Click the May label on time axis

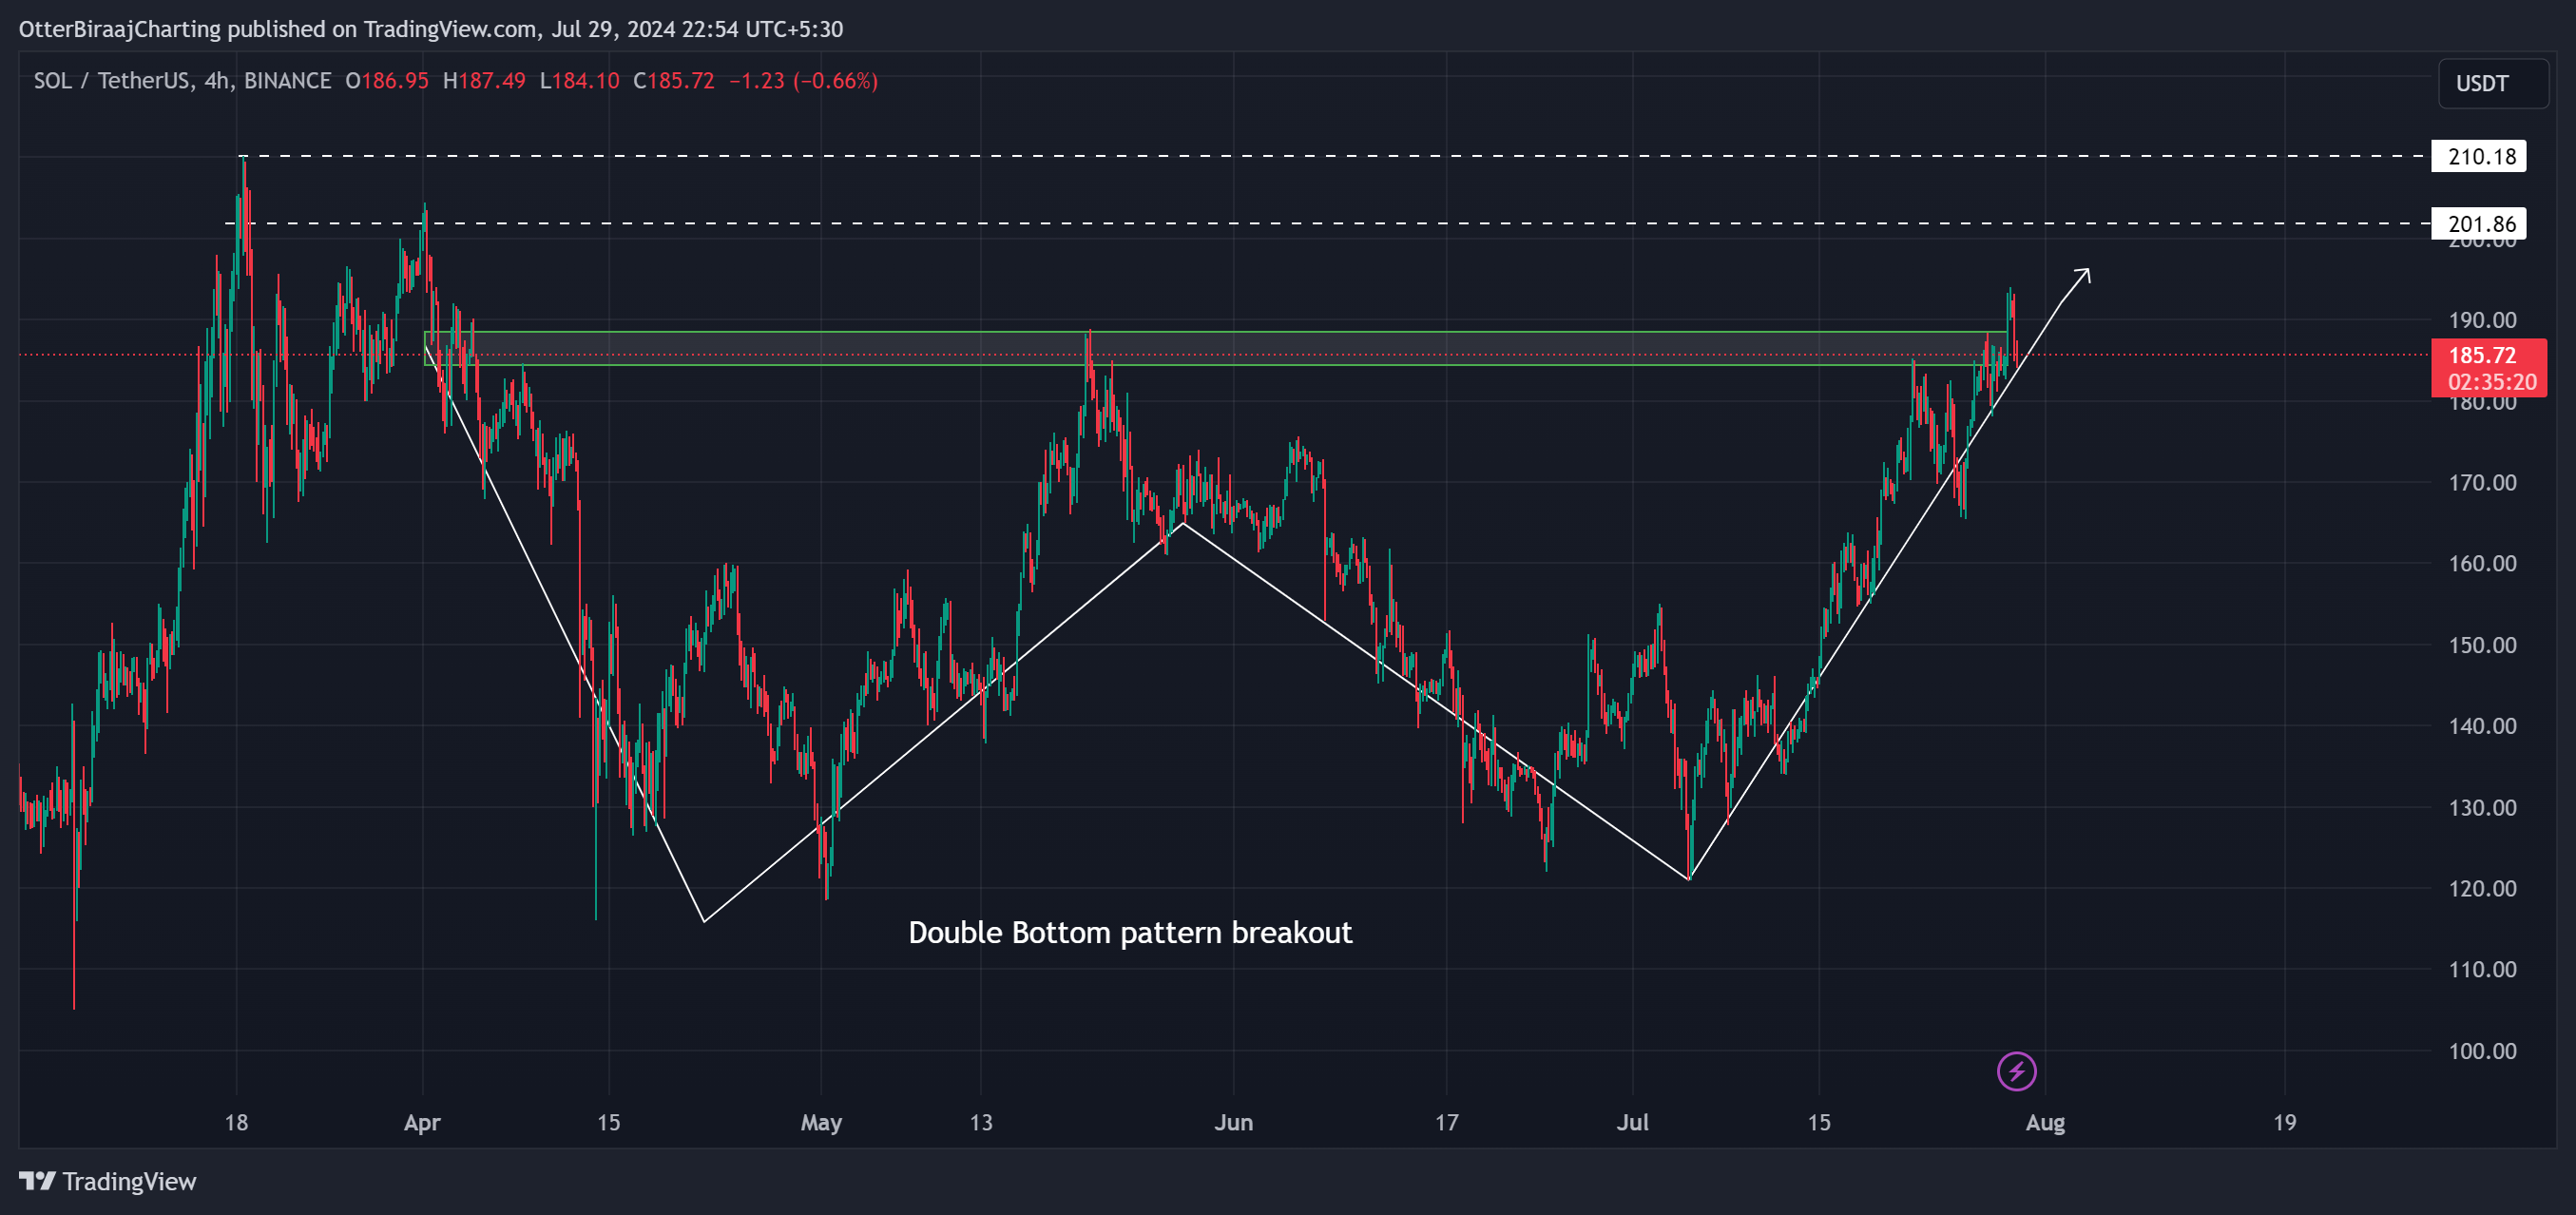click(x=821, y=1122)
